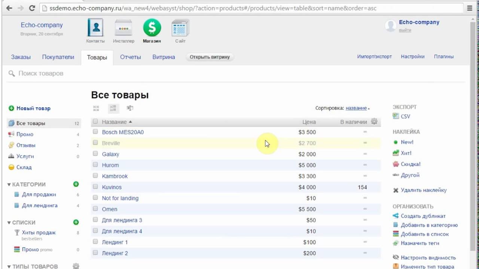
Task: Switch to SKUs view icon
Action: pos(130,108)
